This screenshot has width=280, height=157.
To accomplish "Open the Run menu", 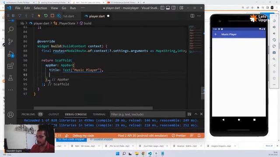I will [73, 8].
